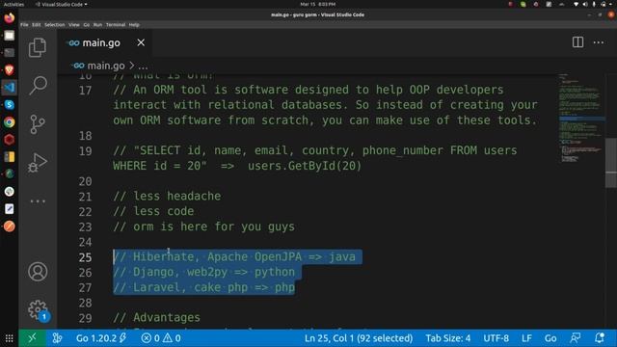This screenshot has height=347, width=617.
Task: Launch Google Chrome from the dock
Action: tap(10, 122)
